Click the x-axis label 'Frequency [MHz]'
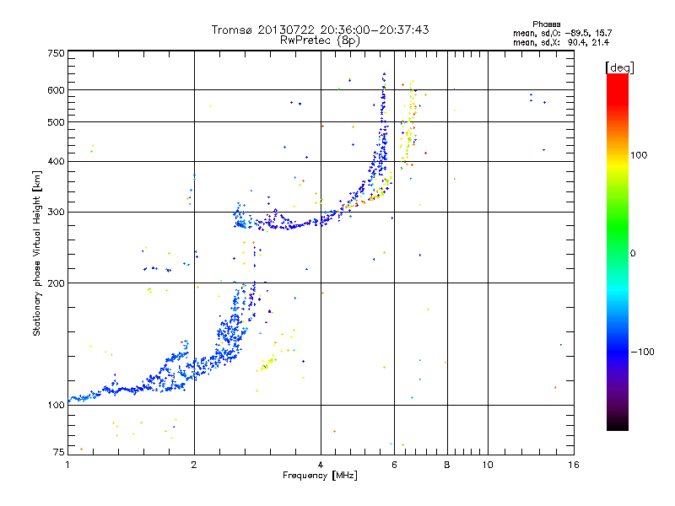Image resolution: width=675 pixels, height=506 pixels. pyautogui.click(x=320, y=476)
